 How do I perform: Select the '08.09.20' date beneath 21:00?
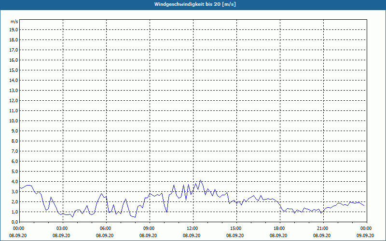click(x=322, y=236)
